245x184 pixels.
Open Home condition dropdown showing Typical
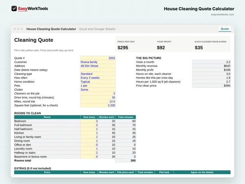[98, 82]
